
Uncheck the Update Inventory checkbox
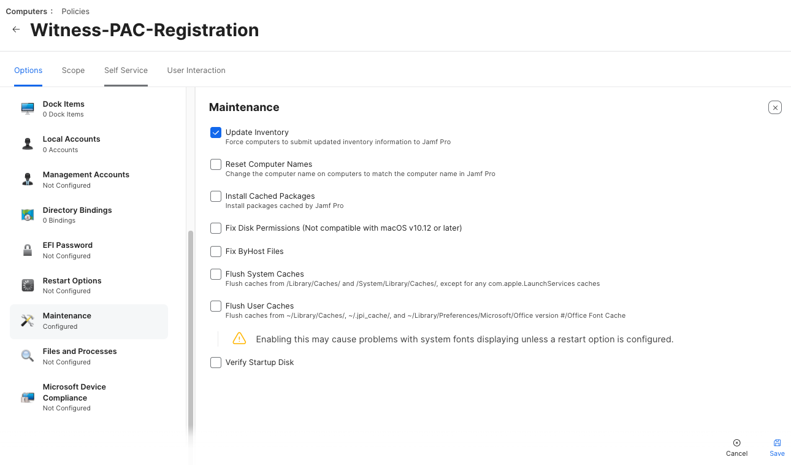(x=216, y=133)
